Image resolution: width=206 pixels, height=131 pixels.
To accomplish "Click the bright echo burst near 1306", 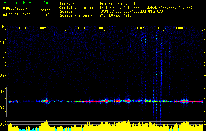I will tap(128, 101).
